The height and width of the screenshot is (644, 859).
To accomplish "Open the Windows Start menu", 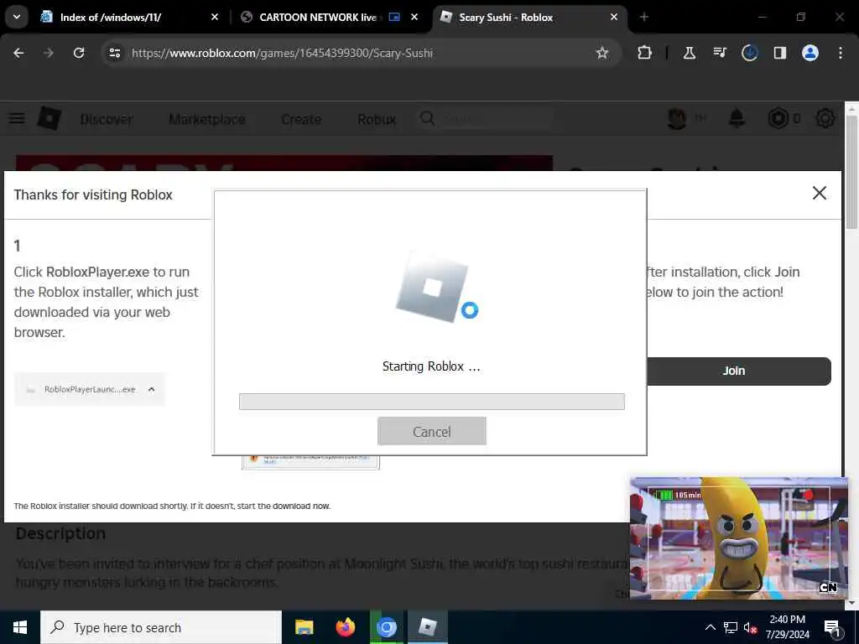I will (20, 627).
